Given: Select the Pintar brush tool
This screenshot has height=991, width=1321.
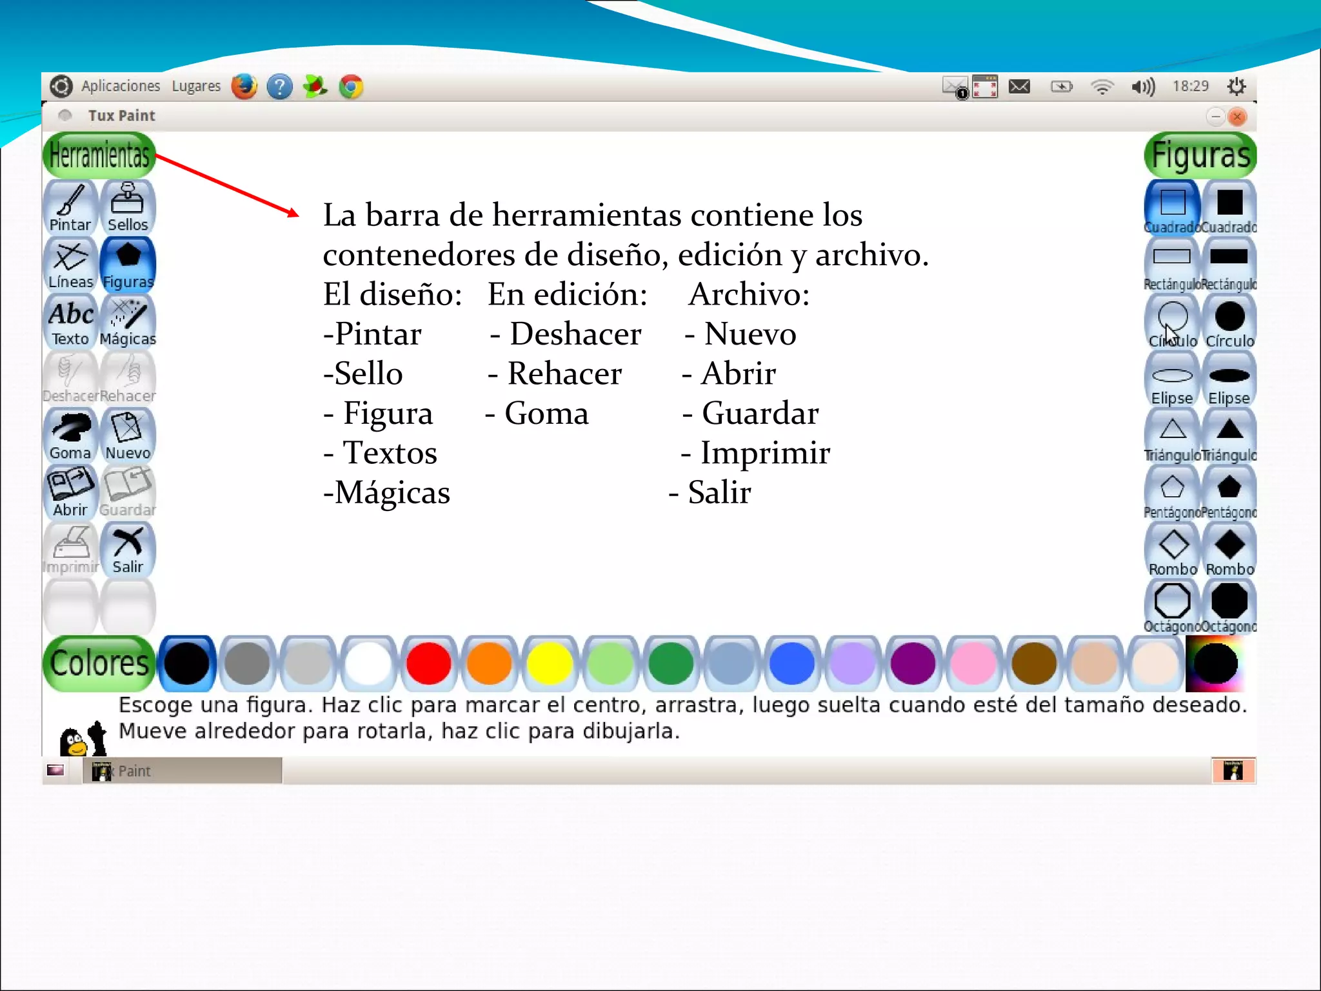Looking at the screenshot, I should [x=70, y=207].
